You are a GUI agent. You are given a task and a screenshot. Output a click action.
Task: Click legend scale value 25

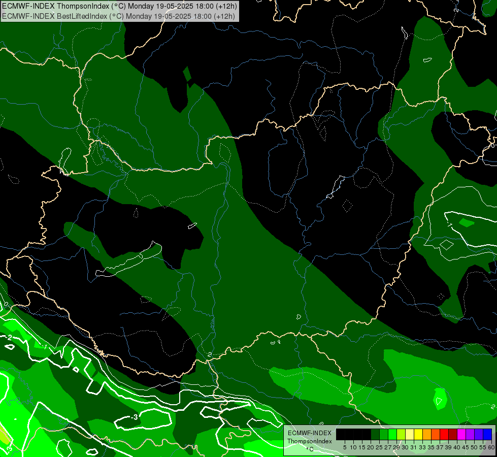[x=379, y=447]
